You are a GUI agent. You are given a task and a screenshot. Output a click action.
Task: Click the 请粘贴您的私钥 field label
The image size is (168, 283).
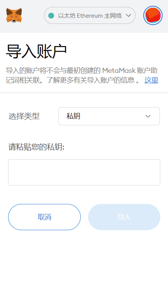point(36,147)
